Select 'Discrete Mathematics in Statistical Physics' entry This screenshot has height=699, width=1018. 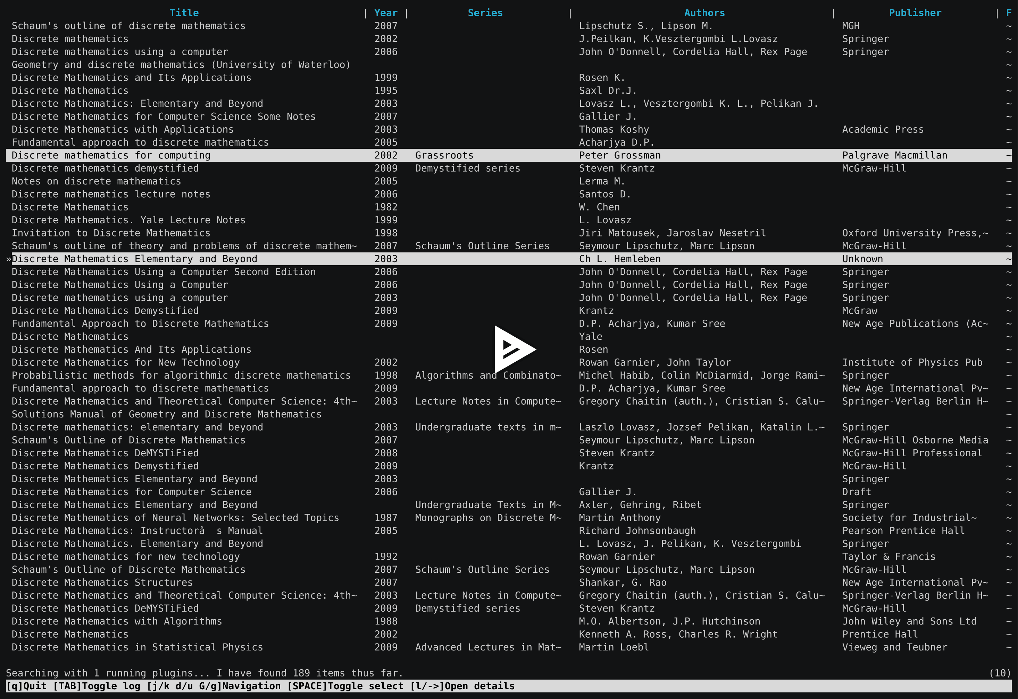tap(137, 647)
